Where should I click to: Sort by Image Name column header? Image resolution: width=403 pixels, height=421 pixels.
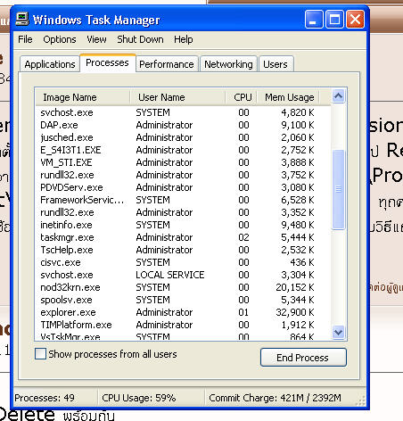(x=83, y=97)
